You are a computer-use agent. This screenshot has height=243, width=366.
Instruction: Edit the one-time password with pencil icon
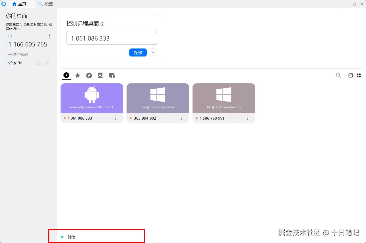pyautogui.click(x=47, y=63)
